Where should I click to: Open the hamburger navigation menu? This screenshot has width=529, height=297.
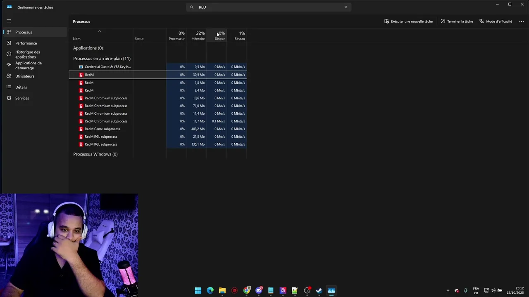click(9, 21)
